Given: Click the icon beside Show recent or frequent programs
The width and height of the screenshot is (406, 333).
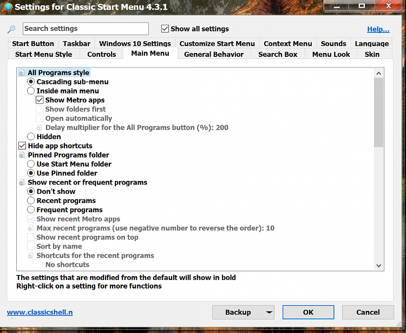Looking at the screenshot, I should 22,182.
